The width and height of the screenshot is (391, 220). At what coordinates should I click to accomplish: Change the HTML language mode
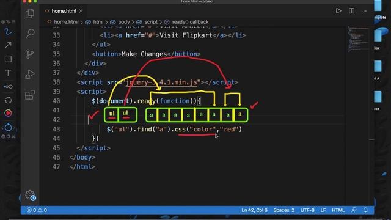pyautogui.click(x=338, y=210)
